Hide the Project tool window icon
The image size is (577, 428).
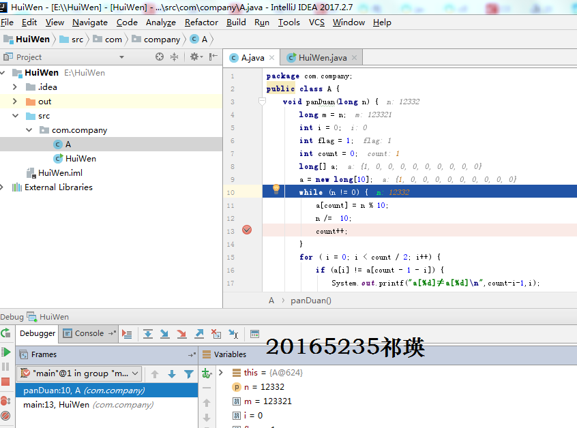(213, 57)
